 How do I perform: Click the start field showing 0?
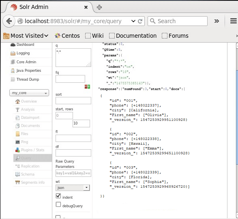64,116
